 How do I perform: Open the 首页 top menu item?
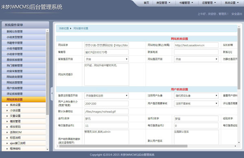pos(146,3)
